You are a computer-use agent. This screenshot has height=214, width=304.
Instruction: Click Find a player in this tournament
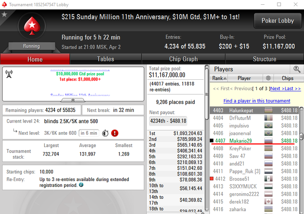tap(257, 101)
